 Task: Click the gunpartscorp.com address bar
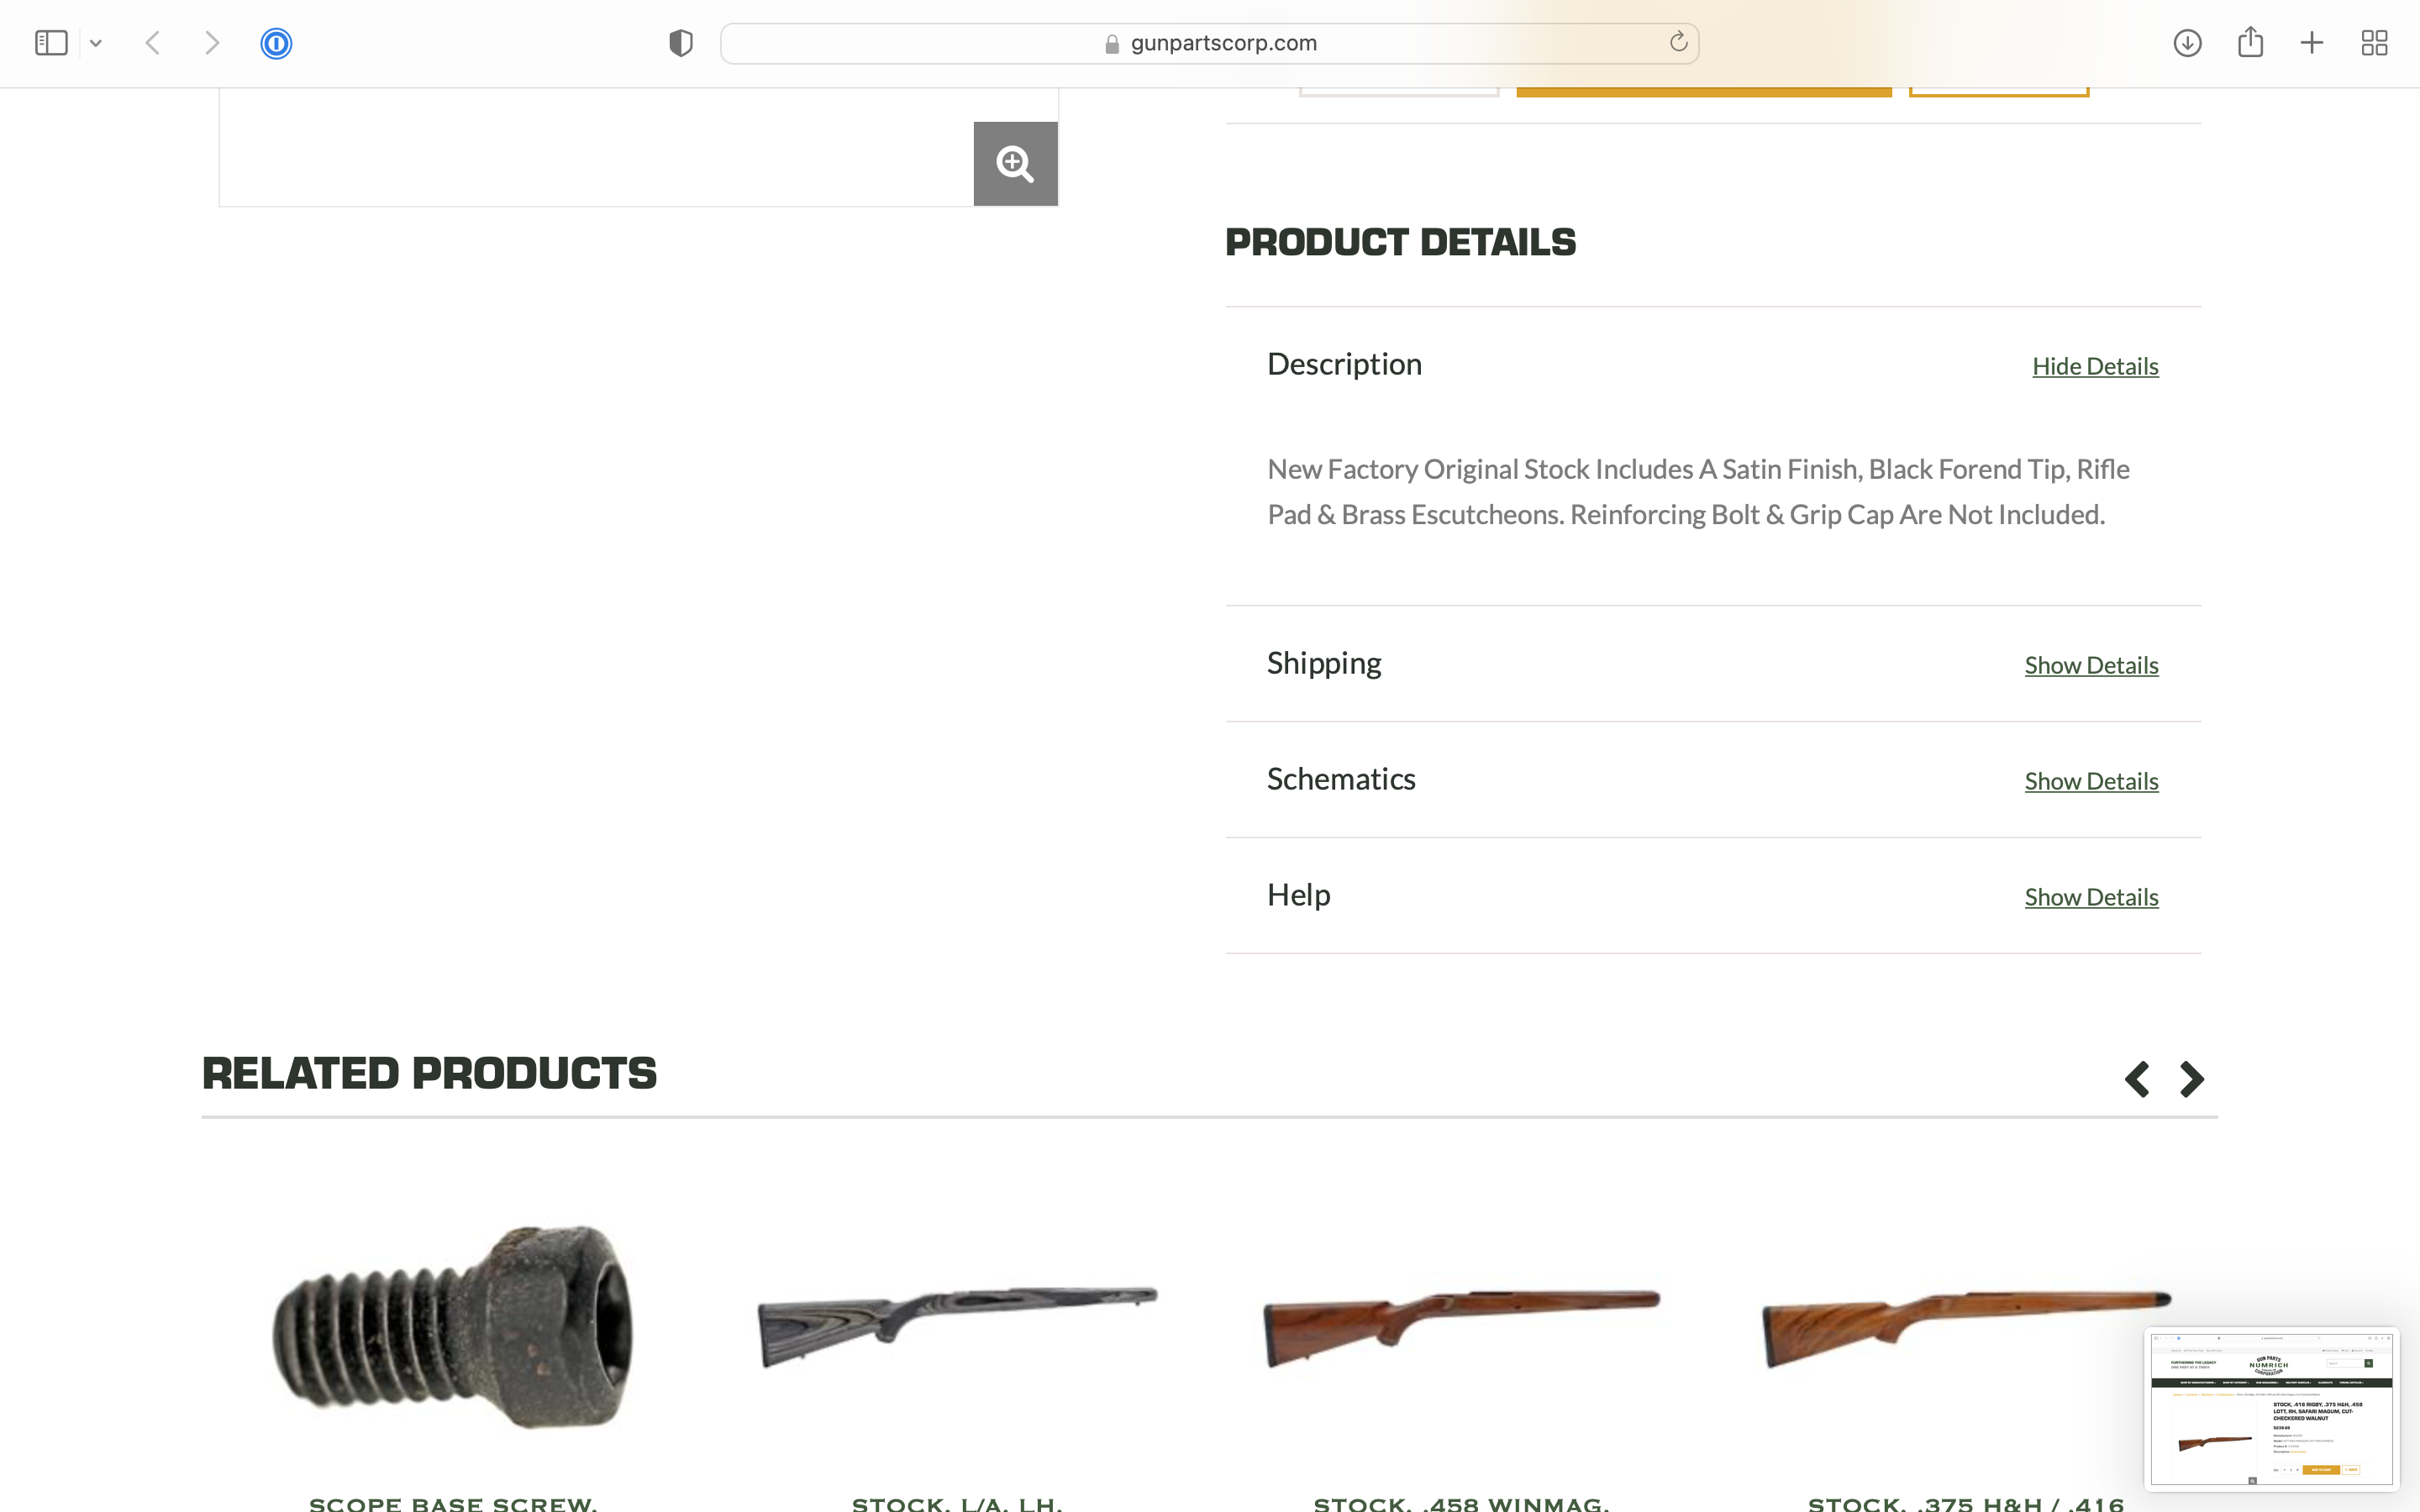1209,43
